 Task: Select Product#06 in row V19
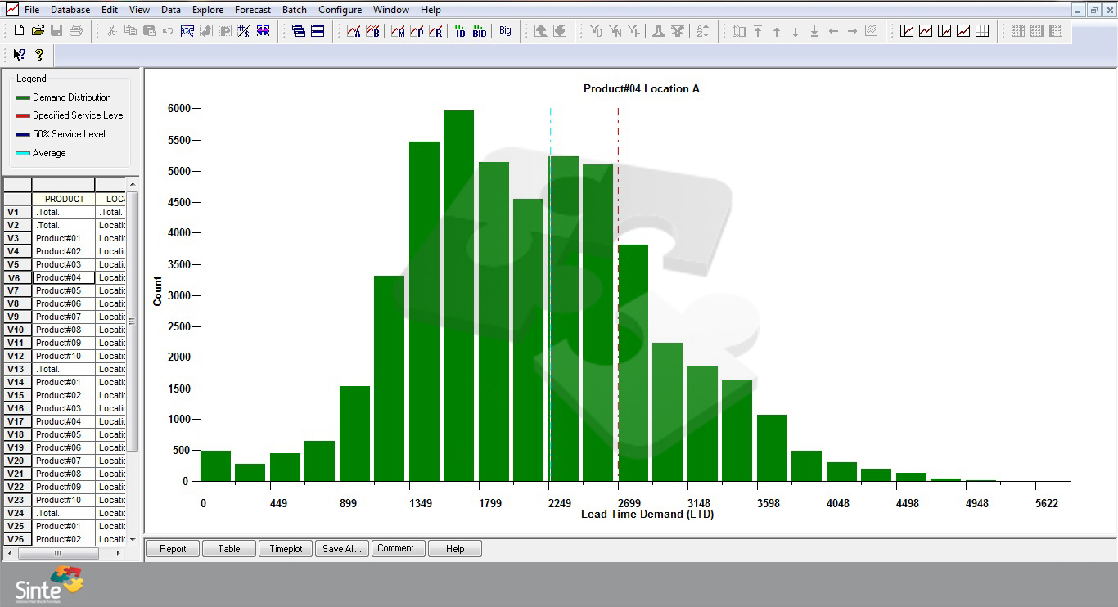click(x=63, y=447)
